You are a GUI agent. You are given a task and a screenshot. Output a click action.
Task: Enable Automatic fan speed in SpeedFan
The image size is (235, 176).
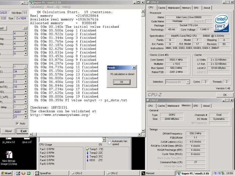pyautogui.click(x=109, y=143)
